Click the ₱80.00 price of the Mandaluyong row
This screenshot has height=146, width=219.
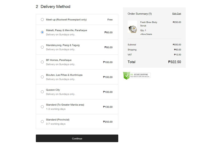tap(108, 47)
